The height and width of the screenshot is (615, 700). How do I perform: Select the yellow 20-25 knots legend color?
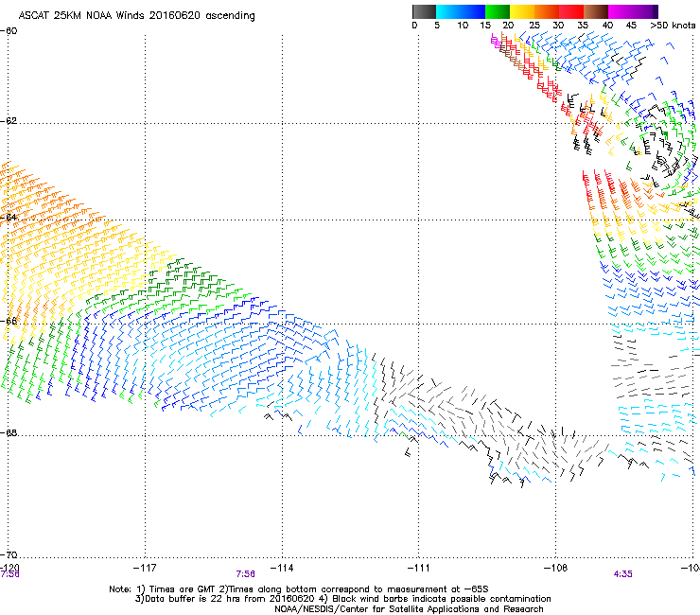(522, 11)
